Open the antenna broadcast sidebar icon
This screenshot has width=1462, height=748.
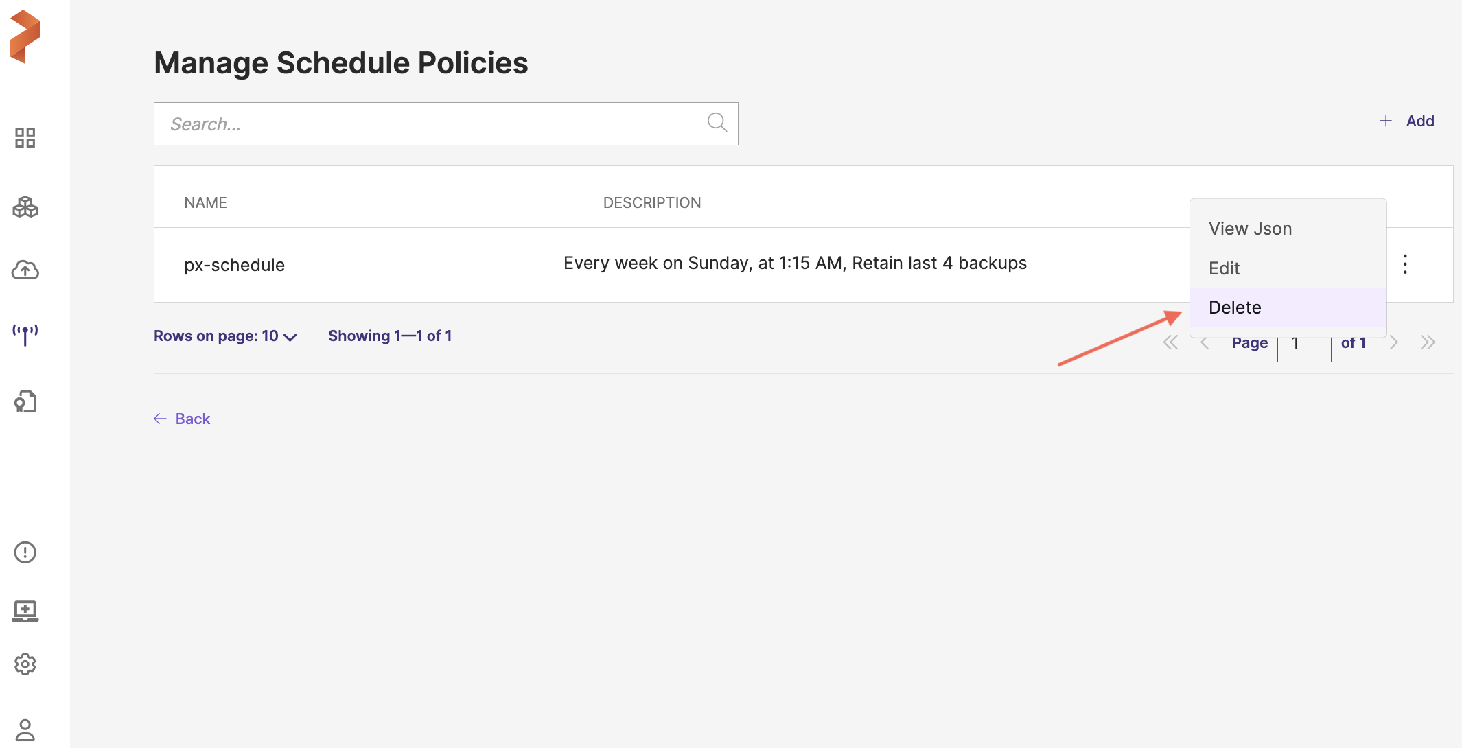25,335
